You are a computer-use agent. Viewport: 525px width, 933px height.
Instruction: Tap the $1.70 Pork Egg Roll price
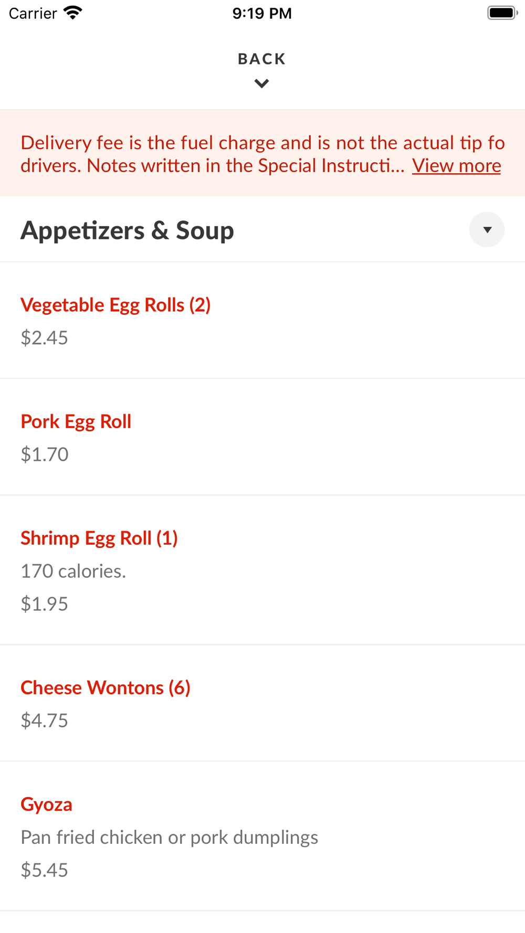pyautogui.click(x=45, y=454)
